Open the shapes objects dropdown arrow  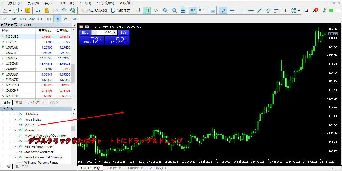[x=299, y=11]
